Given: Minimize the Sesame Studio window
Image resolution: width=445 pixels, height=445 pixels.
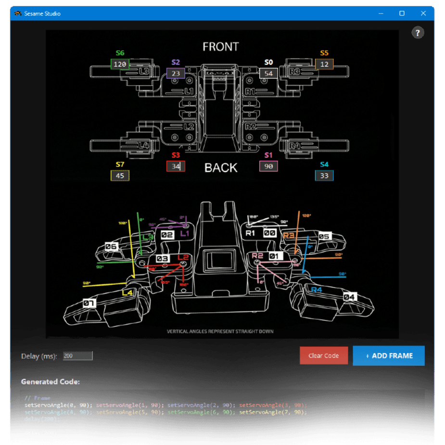Looking at the screenshot, I should (381, 13).
